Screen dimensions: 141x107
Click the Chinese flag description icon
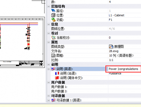(x=57, y=78)
